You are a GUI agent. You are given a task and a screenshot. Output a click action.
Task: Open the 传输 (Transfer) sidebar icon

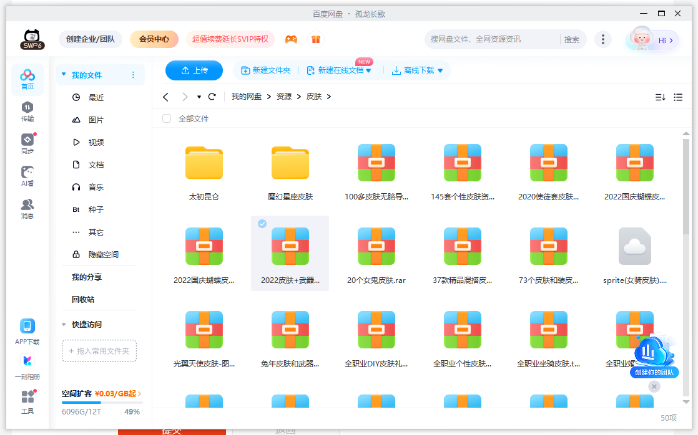[27, 112]
